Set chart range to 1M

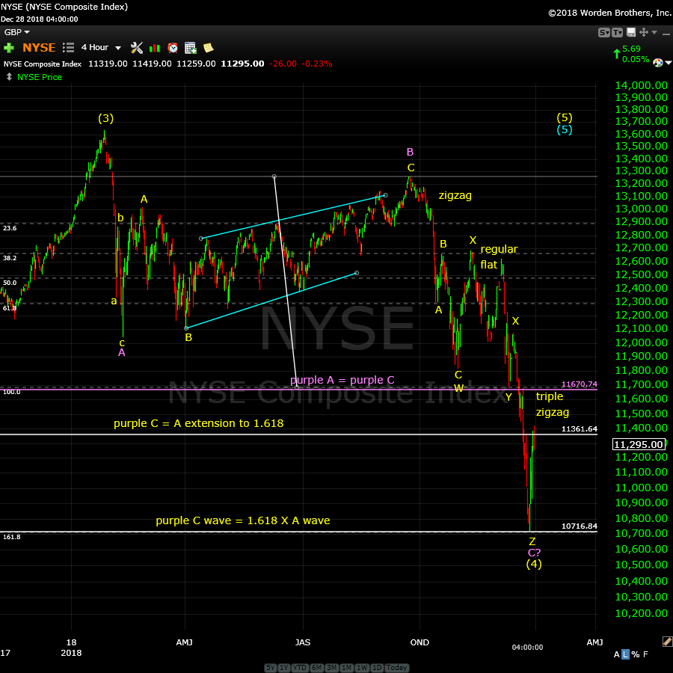346,668
